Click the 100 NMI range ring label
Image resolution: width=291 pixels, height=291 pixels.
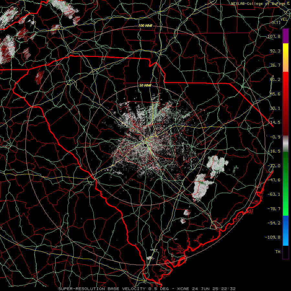145,26
